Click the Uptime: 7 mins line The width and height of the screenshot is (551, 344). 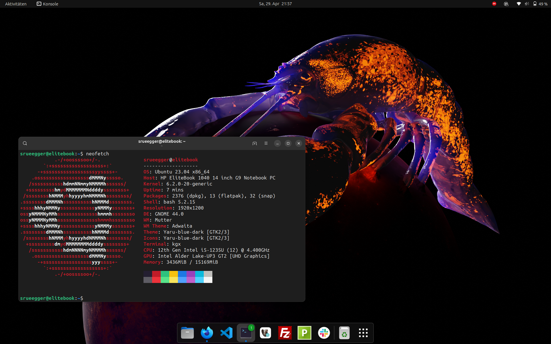pyautogui.click(x=164, y=190)
